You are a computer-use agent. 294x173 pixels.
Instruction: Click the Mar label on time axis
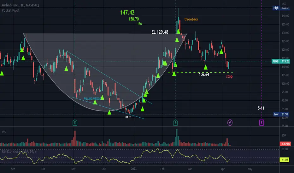pyautogui.click(x=190, y=169)
